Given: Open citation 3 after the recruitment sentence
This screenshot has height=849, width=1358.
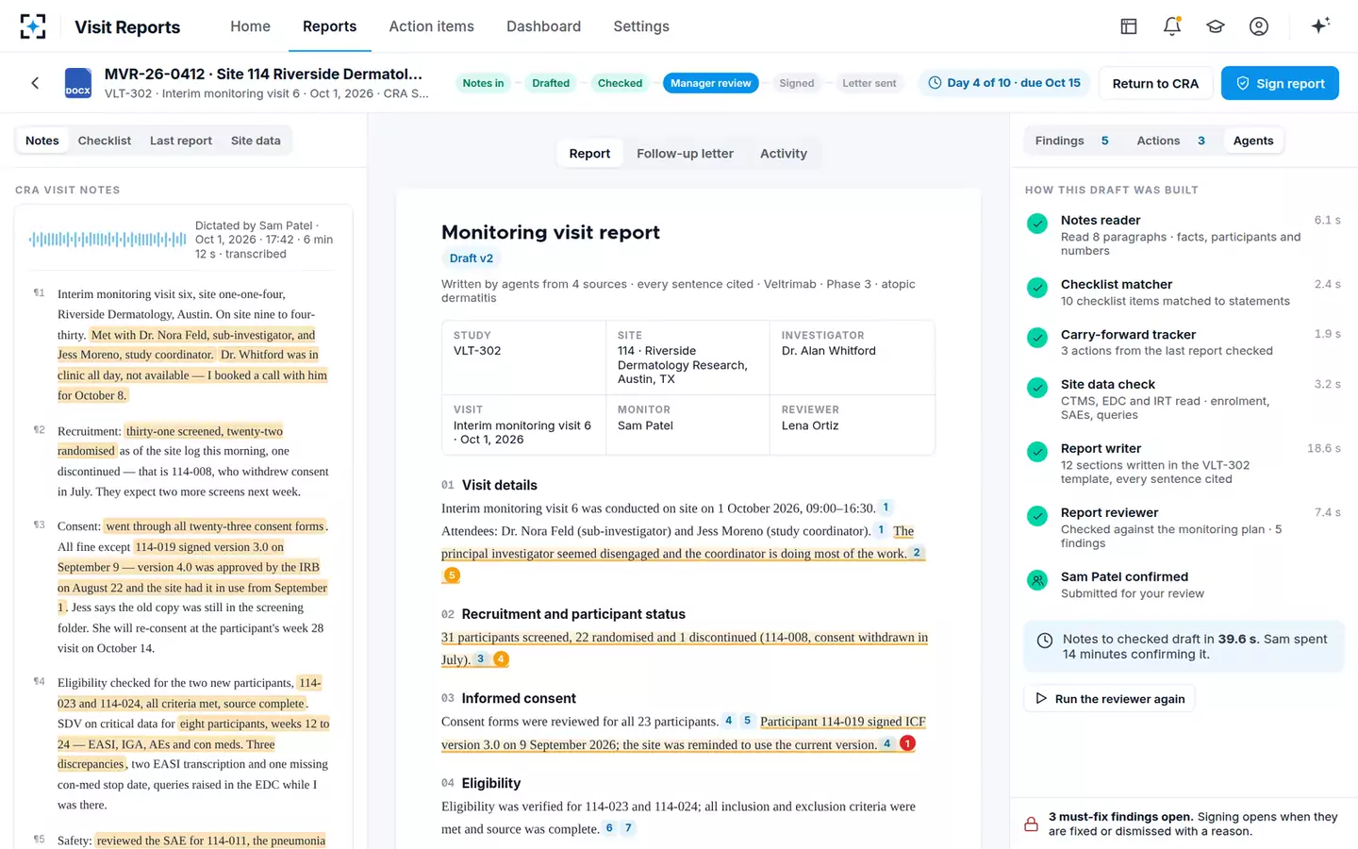Looking at the screenshot, I should [x=481, y=658].
